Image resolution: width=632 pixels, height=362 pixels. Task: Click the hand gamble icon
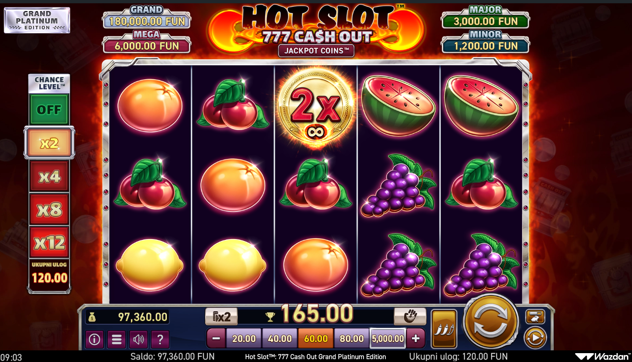click(410, 317)
